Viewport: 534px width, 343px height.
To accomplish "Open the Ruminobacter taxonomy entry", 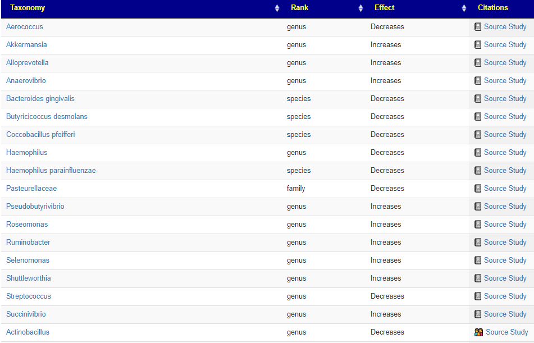I will point(28,243).
